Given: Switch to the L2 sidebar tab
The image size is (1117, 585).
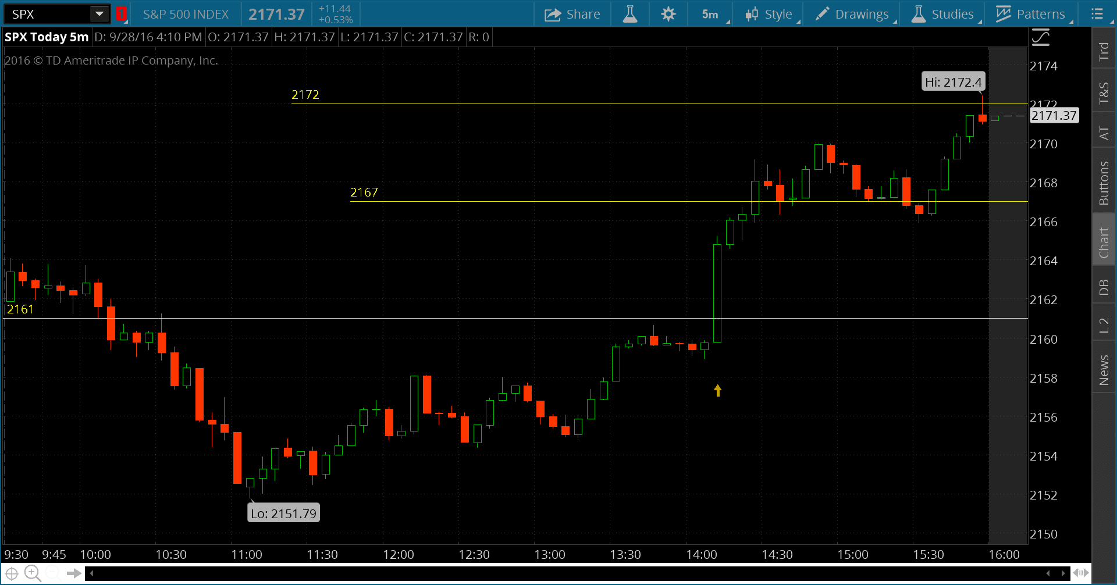Looking at the screenshot, I should 1104,326.
